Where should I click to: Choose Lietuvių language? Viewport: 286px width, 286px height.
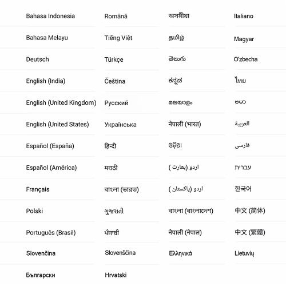(x=244, y=253)
